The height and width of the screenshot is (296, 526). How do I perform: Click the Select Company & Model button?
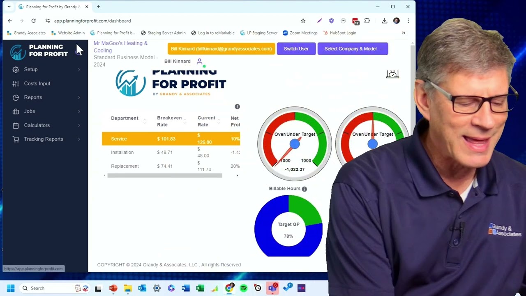point(353,49)
